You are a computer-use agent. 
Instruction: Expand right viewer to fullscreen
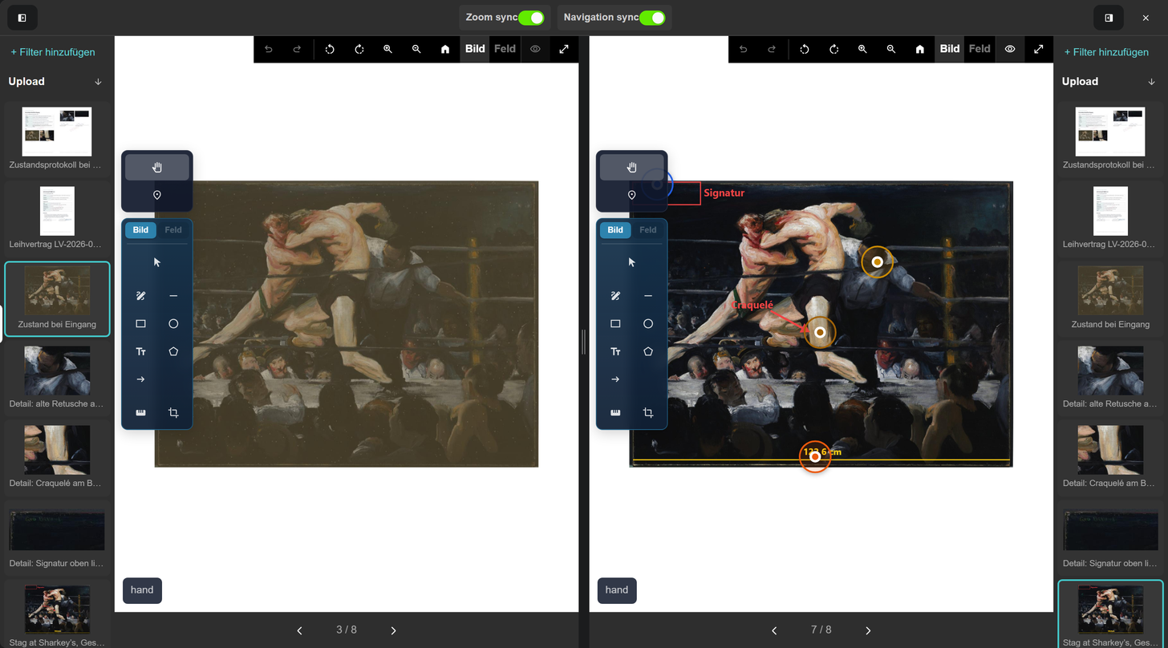pyautogui.click(x=1039, y=49)
